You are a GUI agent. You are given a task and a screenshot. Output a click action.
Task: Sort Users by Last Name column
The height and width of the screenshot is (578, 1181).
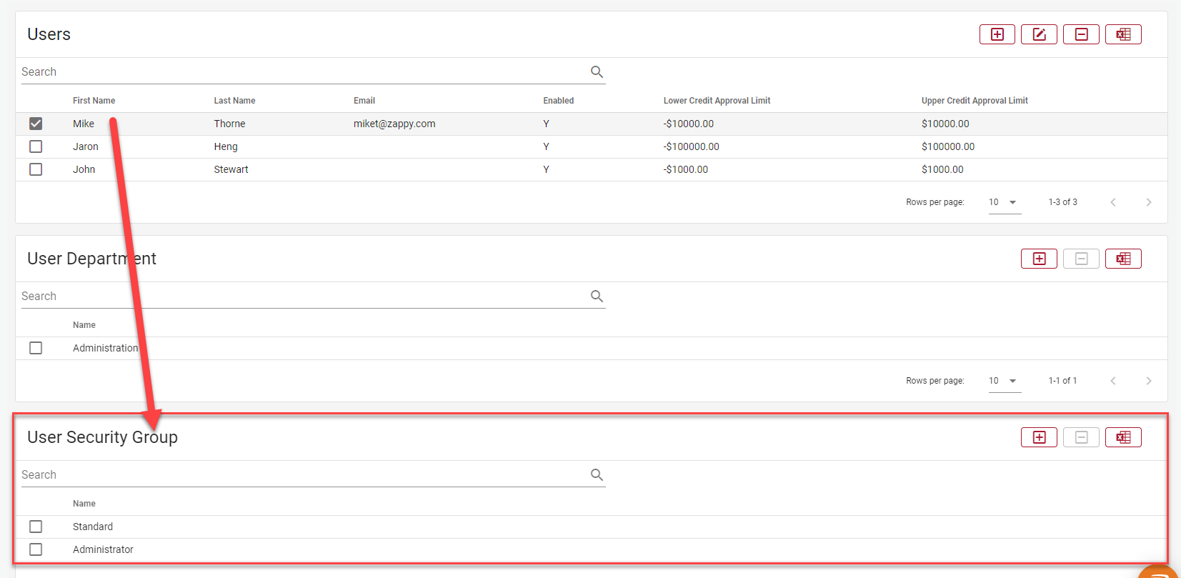click(234, 101)
